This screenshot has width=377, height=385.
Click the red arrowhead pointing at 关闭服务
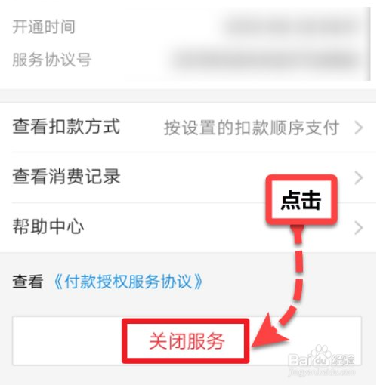click(x=269, y=332)
